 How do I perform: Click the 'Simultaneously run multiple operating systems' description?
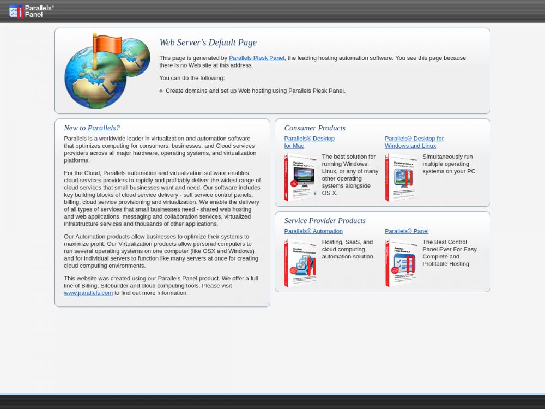[x=448, y=164]
